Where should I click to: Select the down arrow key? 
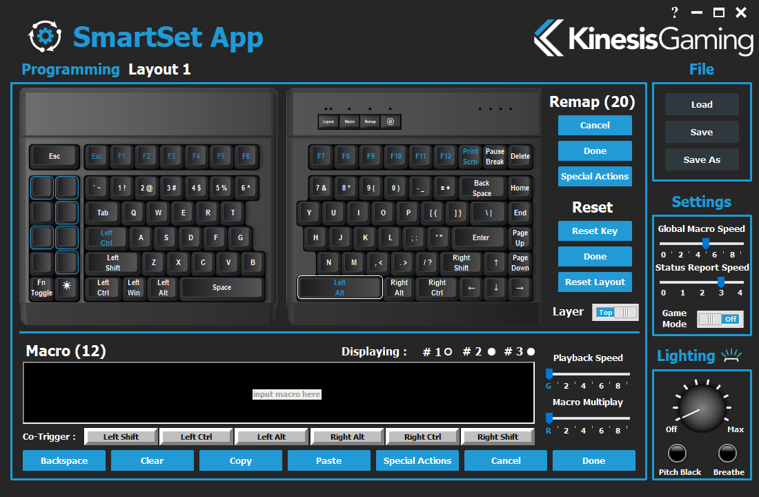(495, 288)
